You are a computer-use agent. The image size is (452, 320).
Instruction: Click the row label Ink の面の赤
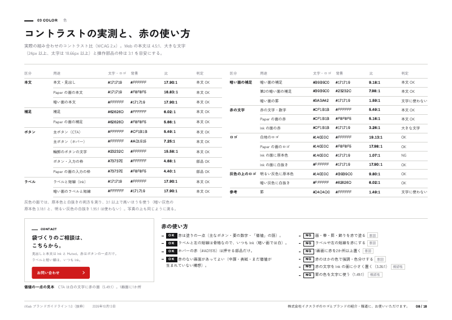click(x=271, y=128)
